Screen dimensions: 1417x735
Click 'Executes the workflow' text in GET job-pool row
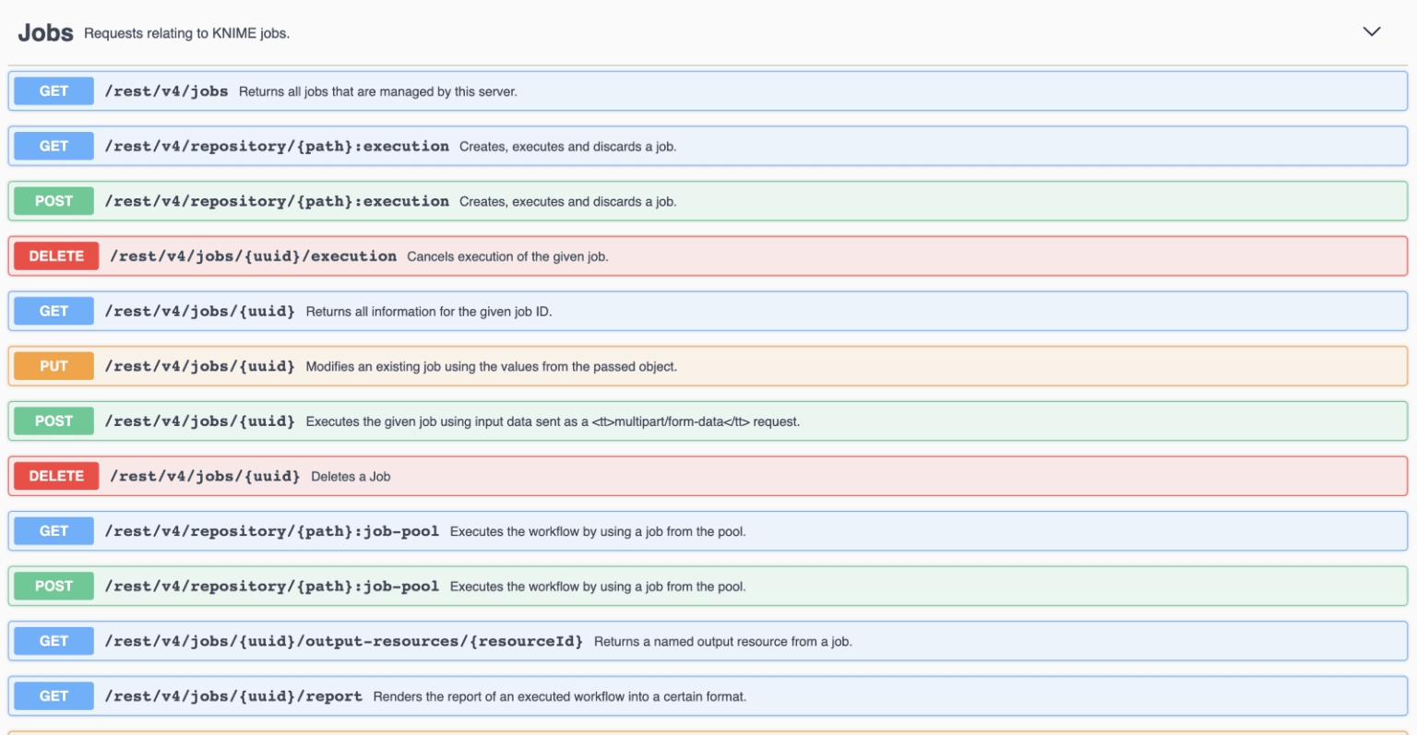(598, 532)
